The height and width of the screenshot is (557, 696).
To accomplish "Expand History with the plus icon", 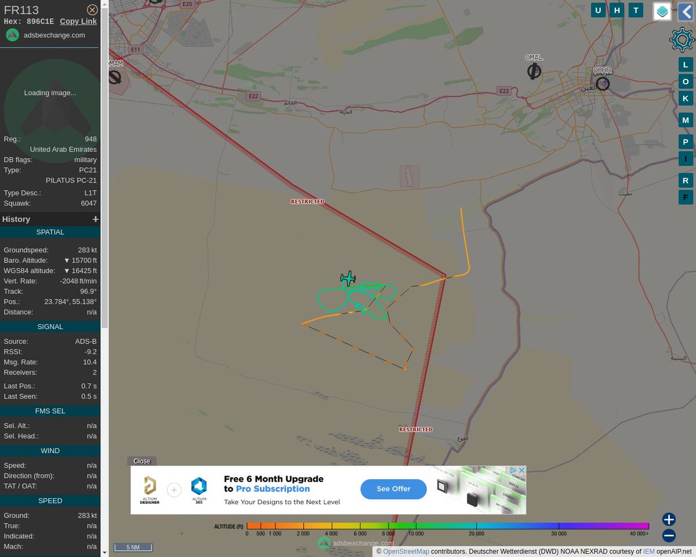I will tap(95, 219).
